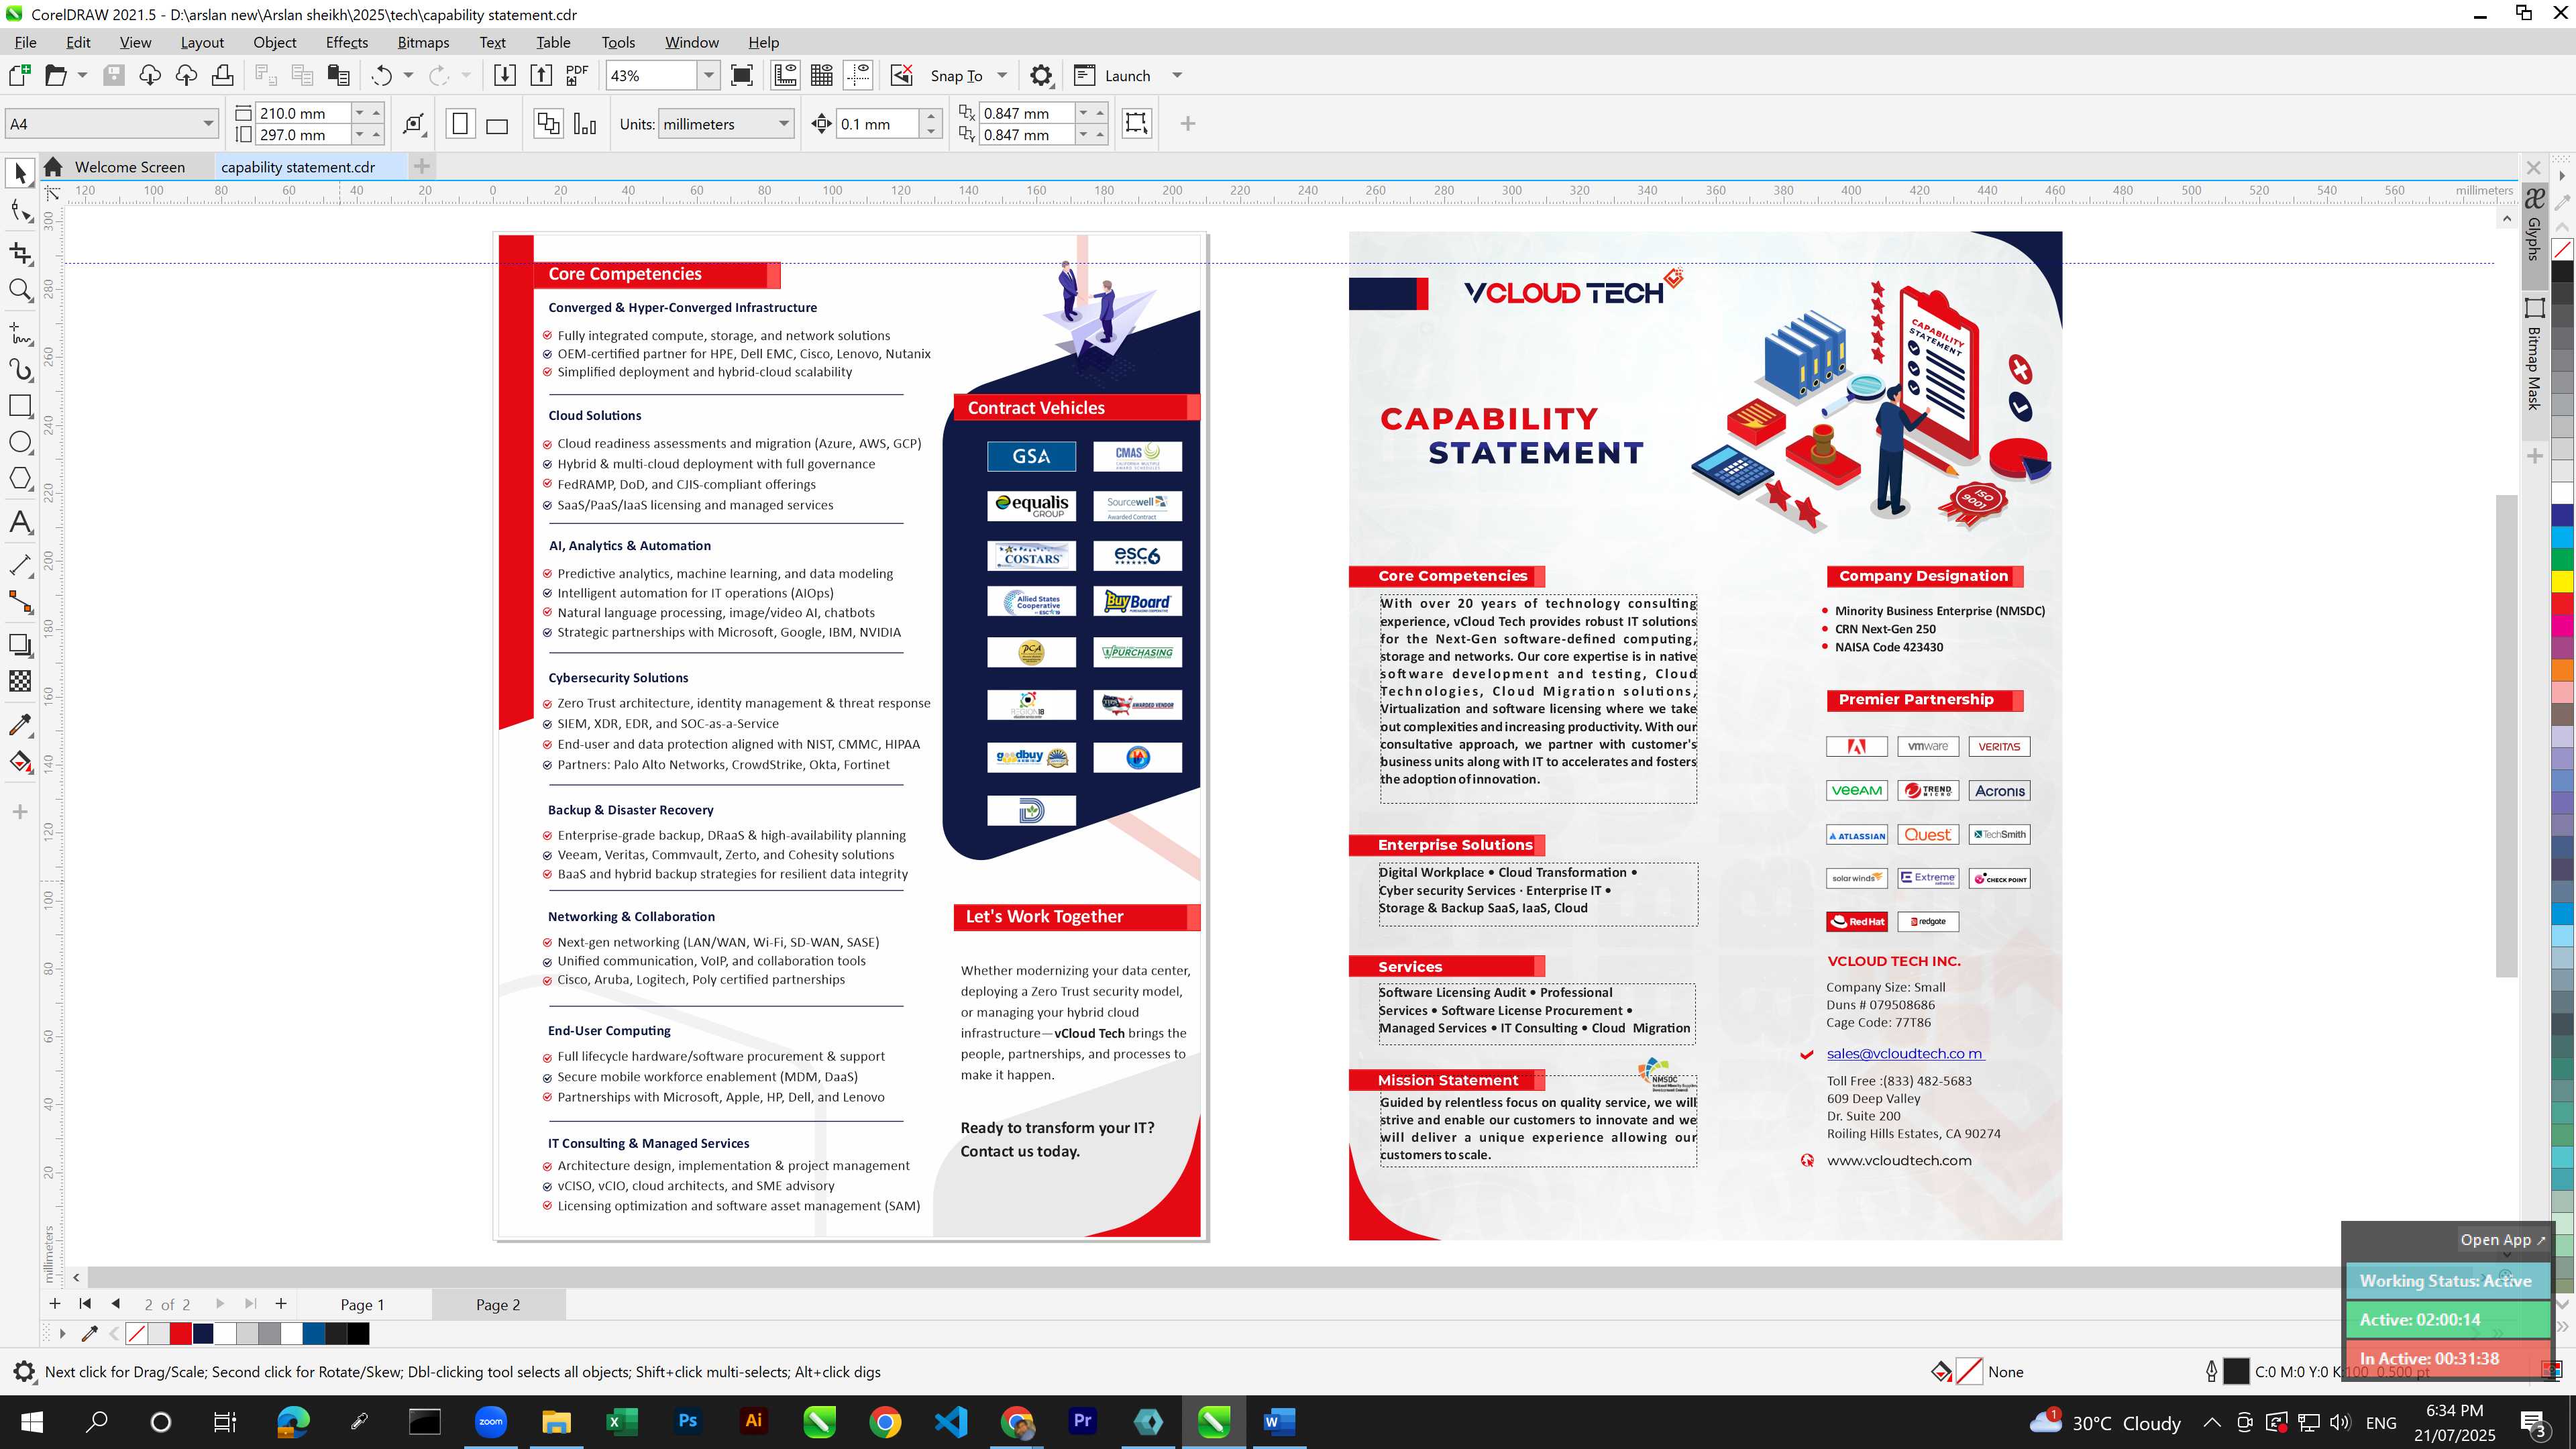
Task: Open the Units millimeters dropdown
Action: point(784,124)
